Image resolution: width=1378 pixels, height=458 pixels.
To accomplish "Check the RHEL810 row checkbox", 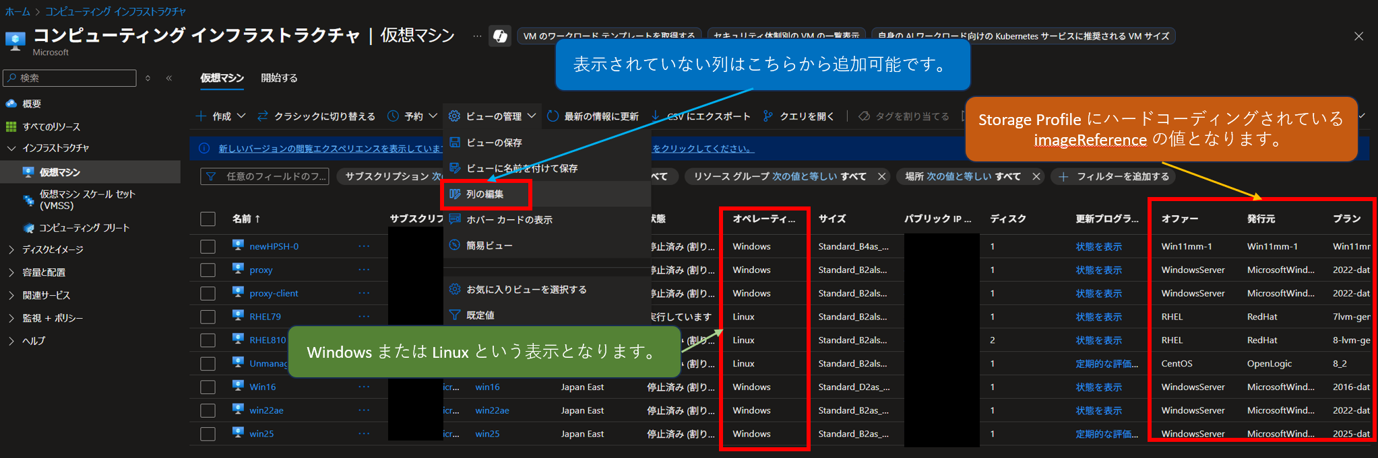I will click(x=208, y=340).
